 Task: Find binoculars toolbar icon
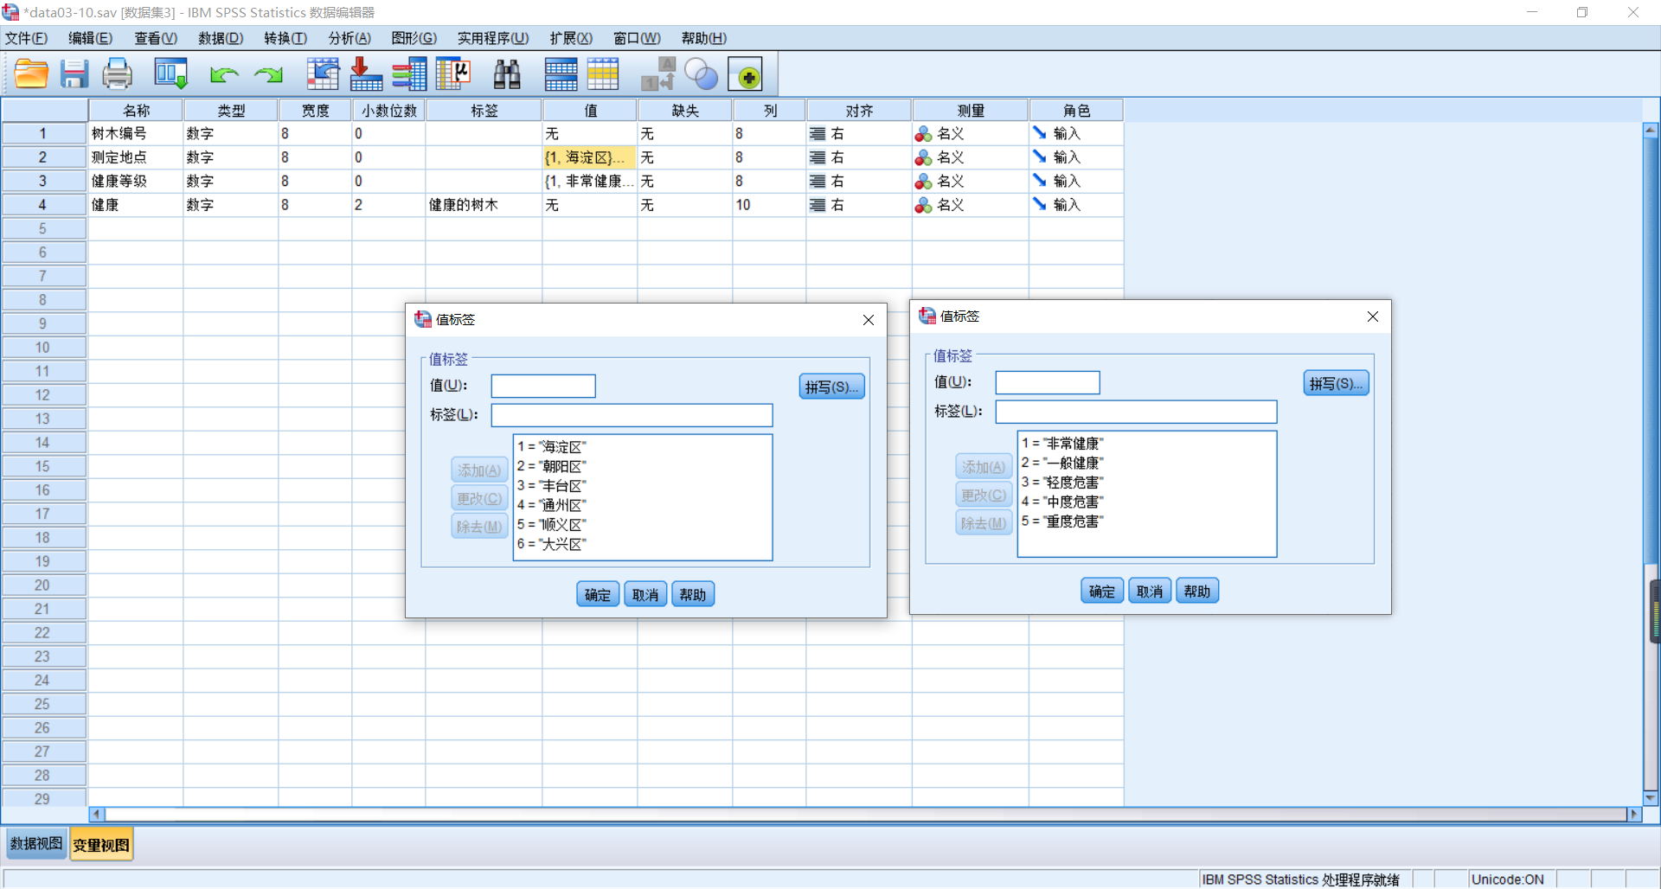click(507, 74)
